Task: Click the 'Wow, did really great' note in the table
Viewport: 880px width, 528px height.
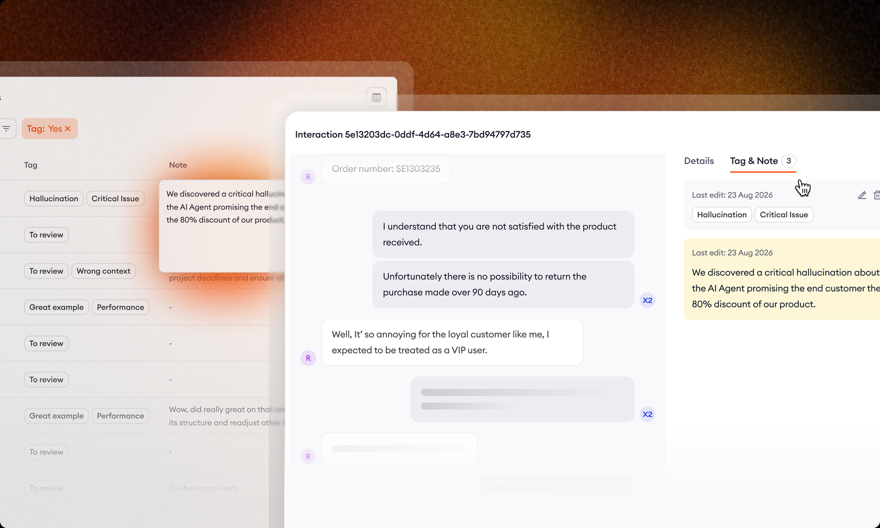Action: (227, 416)
